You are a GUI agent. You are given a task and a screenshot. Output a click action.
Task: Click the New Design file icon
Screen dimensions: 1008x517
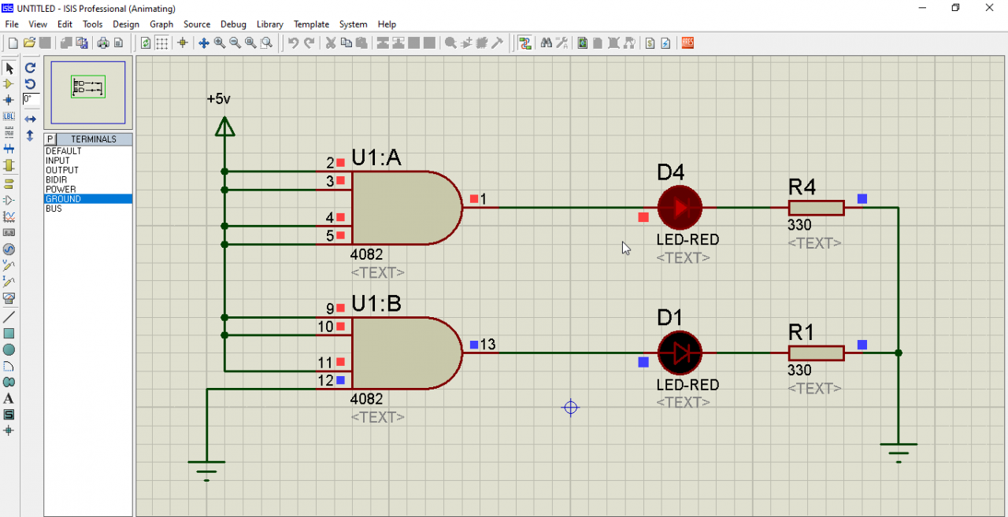pyautogui.click(x=13, y=42)
